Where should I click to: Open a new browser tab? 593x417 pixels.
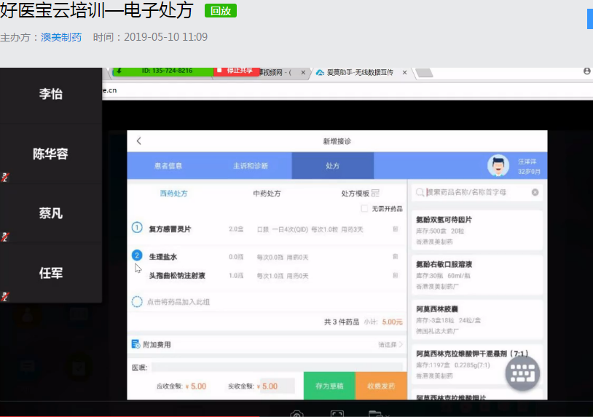click(424, 73)
